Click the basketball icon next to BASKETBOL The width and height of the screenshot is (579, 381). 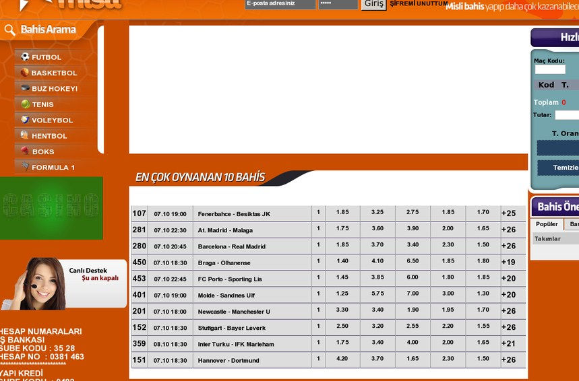tap(25, 72)
